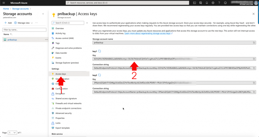Open help question mark icon
This screenshot has height=137, width=259.
219,3
